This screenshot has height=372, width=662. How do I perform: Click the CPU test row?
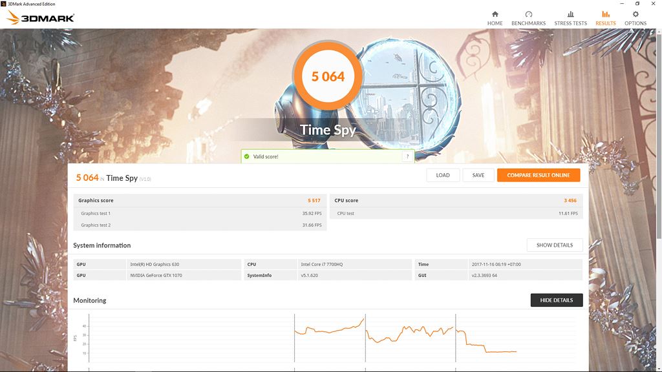pos(456,213)
